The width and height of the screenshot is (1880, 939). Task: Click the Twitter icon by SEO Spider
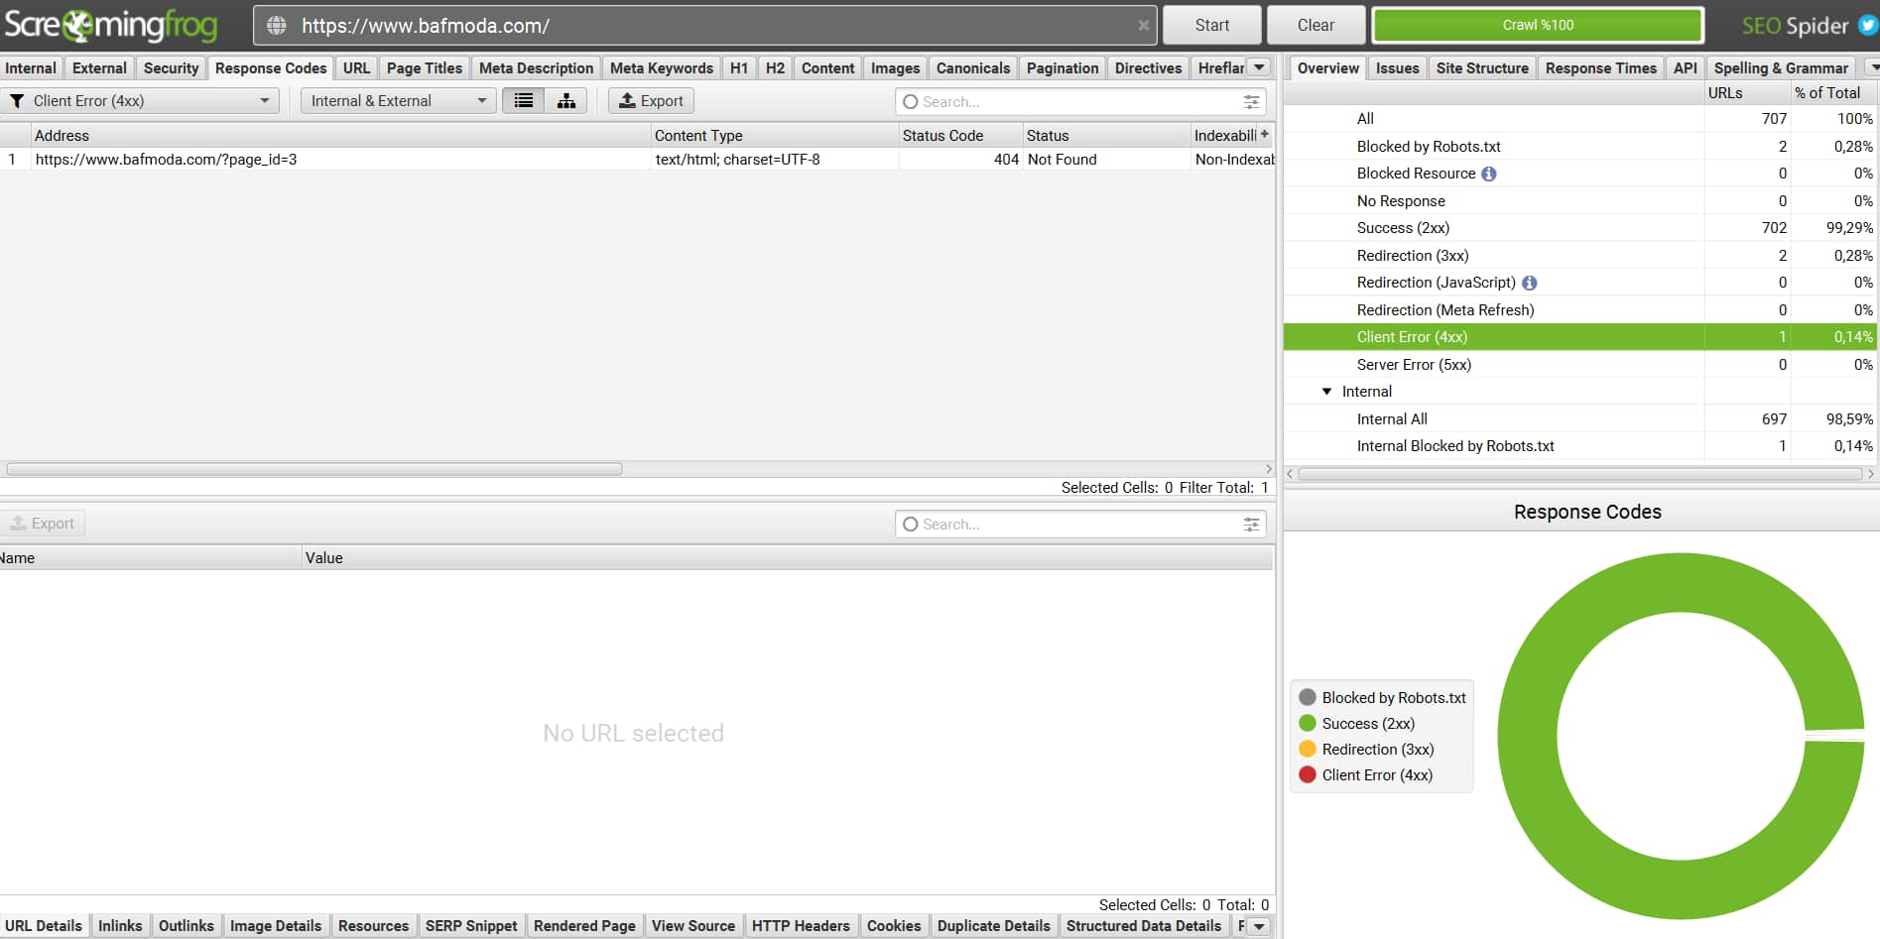point(1868,26)
